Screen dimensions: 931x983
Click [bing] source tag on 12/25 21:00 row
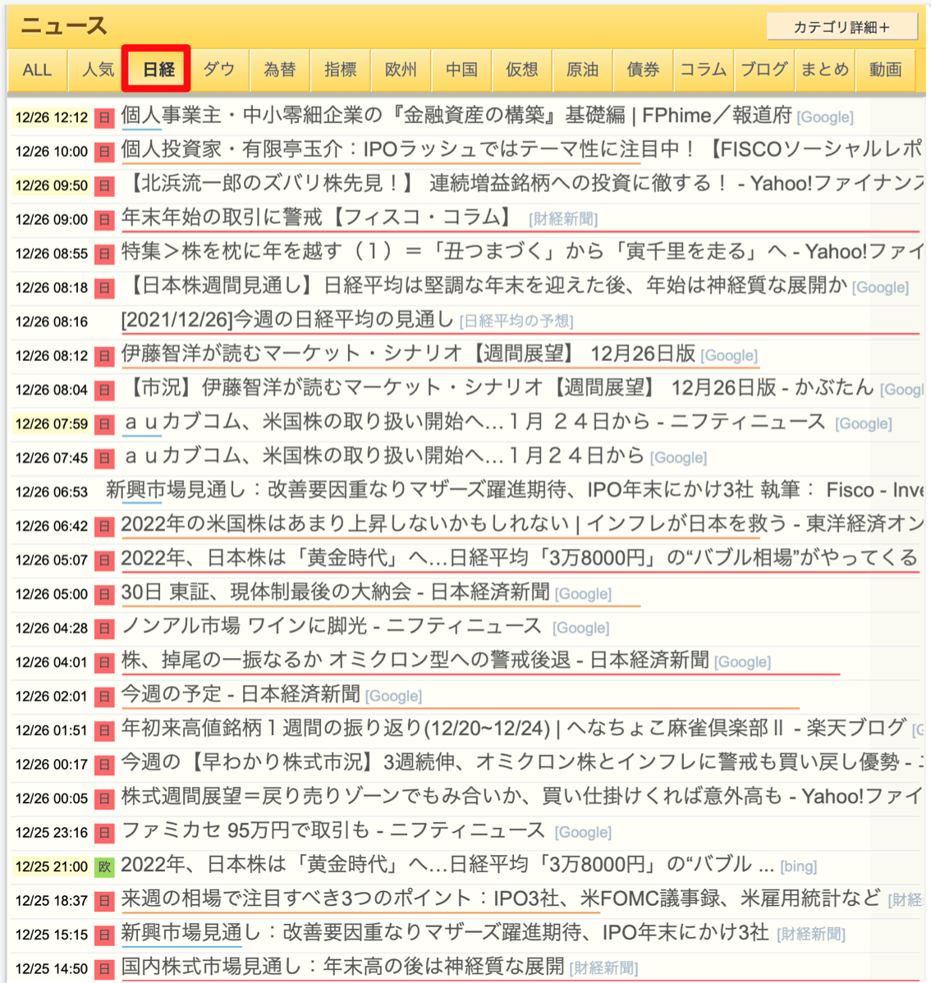[x=798, y=866]
